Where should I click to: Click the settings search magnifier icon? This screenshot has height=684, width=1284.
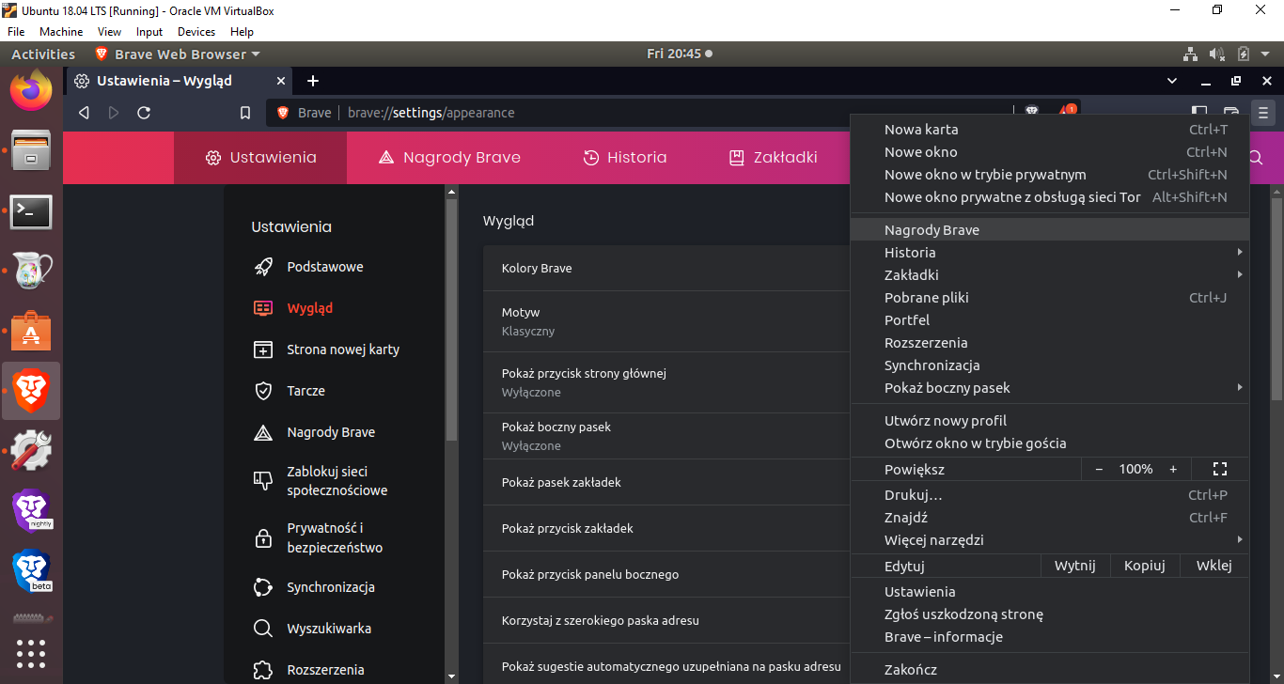(1256, 158)
